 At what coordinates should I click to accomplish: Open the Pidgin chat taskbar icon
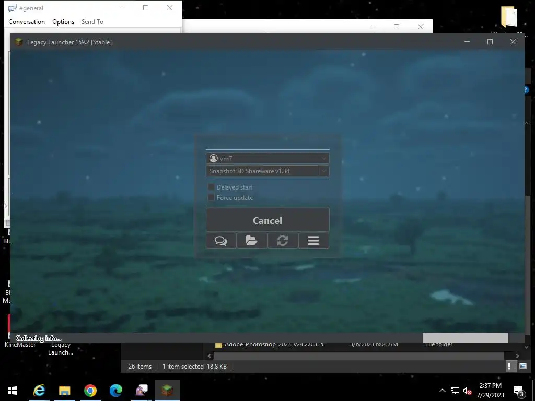tap(141, 391)
